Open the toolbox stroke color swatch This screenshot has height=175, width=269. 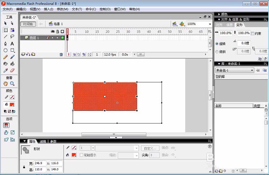(12, 97)
